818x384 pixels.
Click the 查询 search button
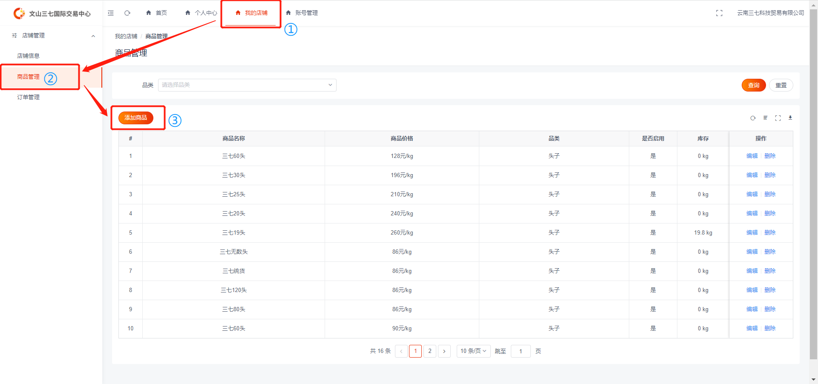(x=754, y=85)
